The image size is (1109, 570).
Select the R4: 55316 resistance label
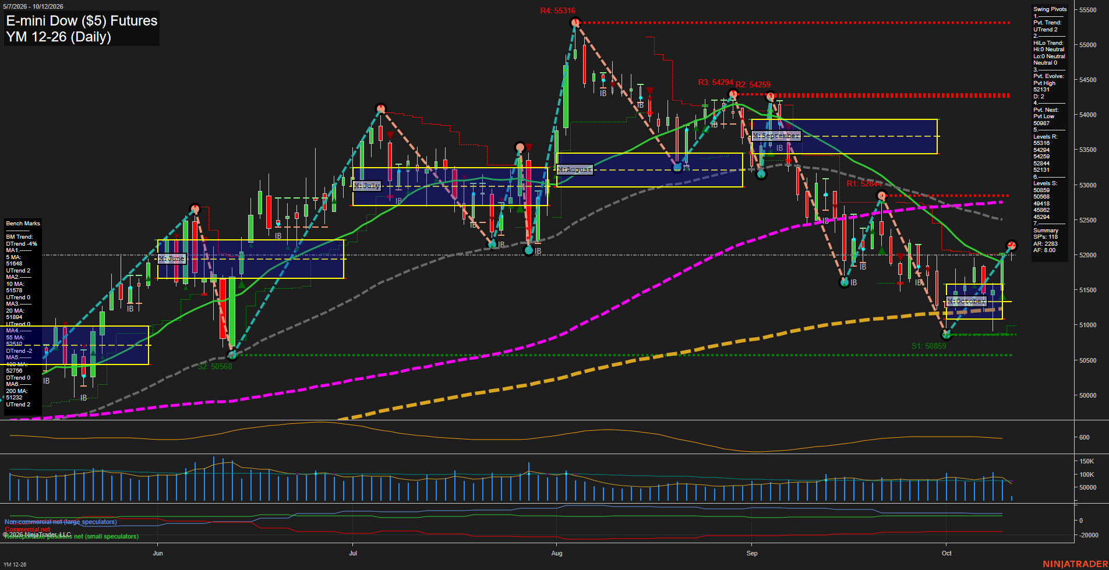557,10
